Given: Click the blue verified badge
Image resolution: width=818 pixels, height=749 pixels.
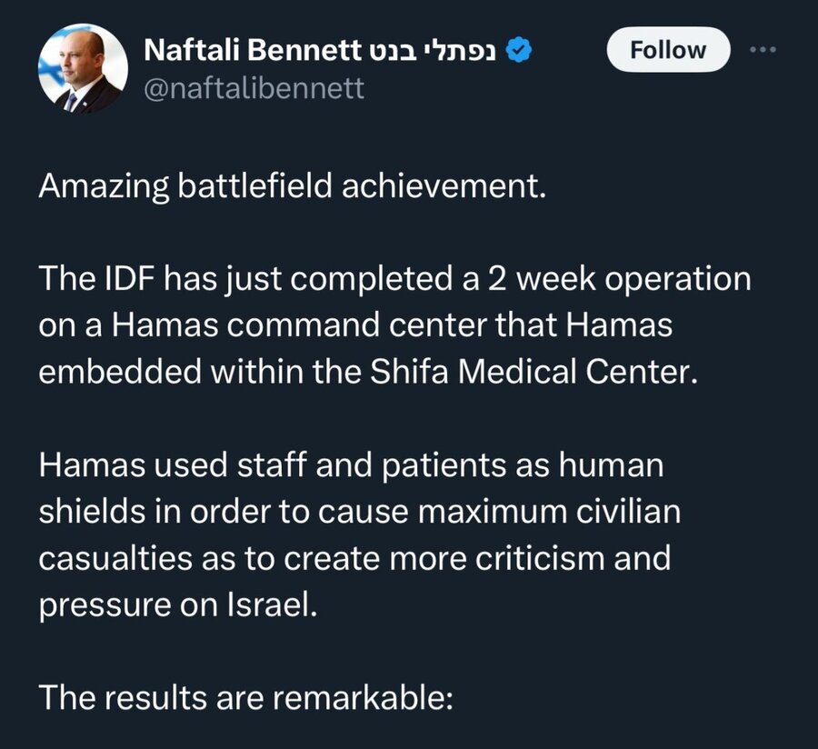Looking at the screenshot, I should pyautogui.click(x=519, y=51).
